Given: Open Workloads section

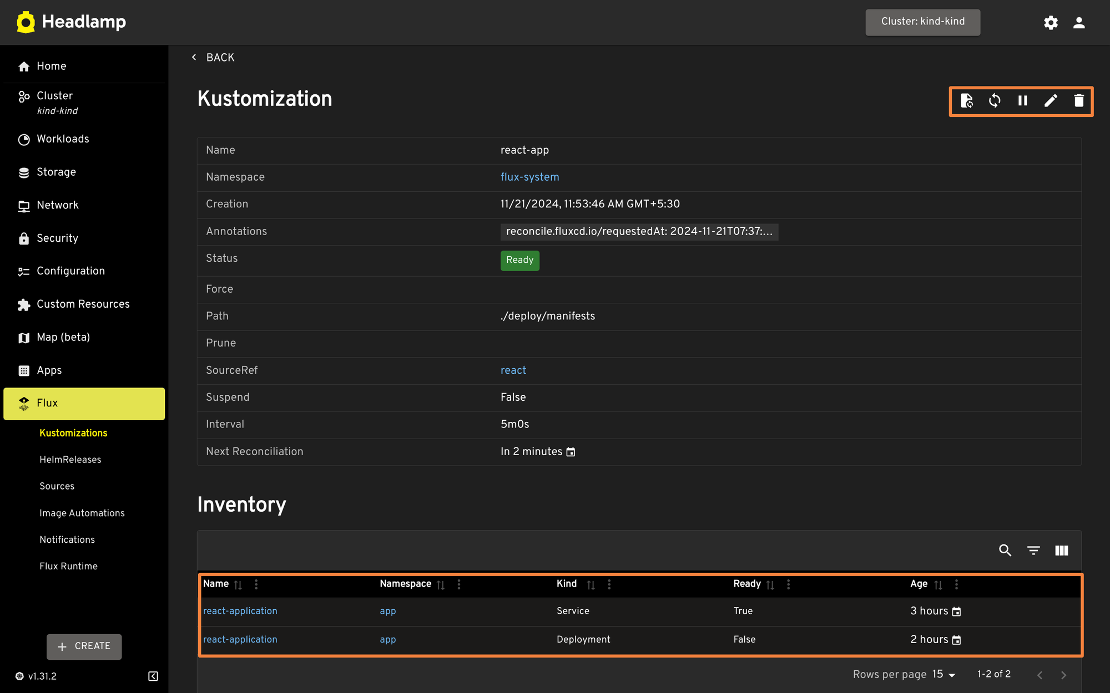Looking at the screenshot, I should (84, 139).
